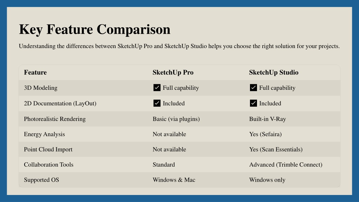Click the Advanced (Trimble Connect) cell
The width and height of the screenshot is (359, 202).
(x=285, y=164)
